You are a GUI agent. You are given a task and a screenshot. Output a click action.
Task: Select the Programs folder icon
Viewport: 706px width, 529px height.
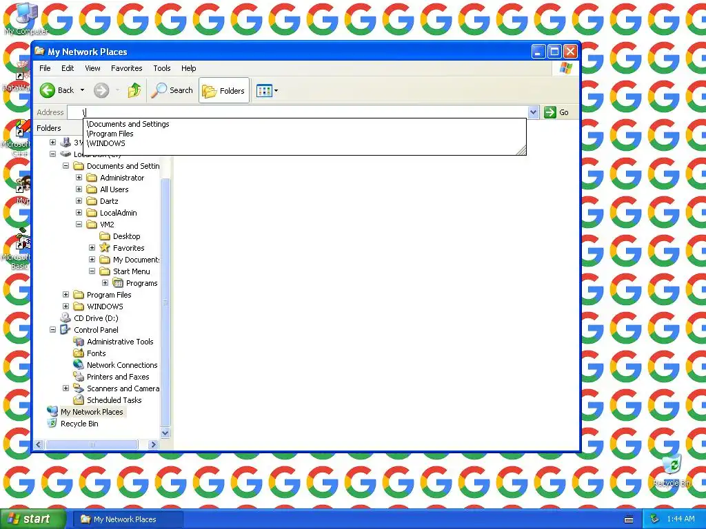(118, 283)
